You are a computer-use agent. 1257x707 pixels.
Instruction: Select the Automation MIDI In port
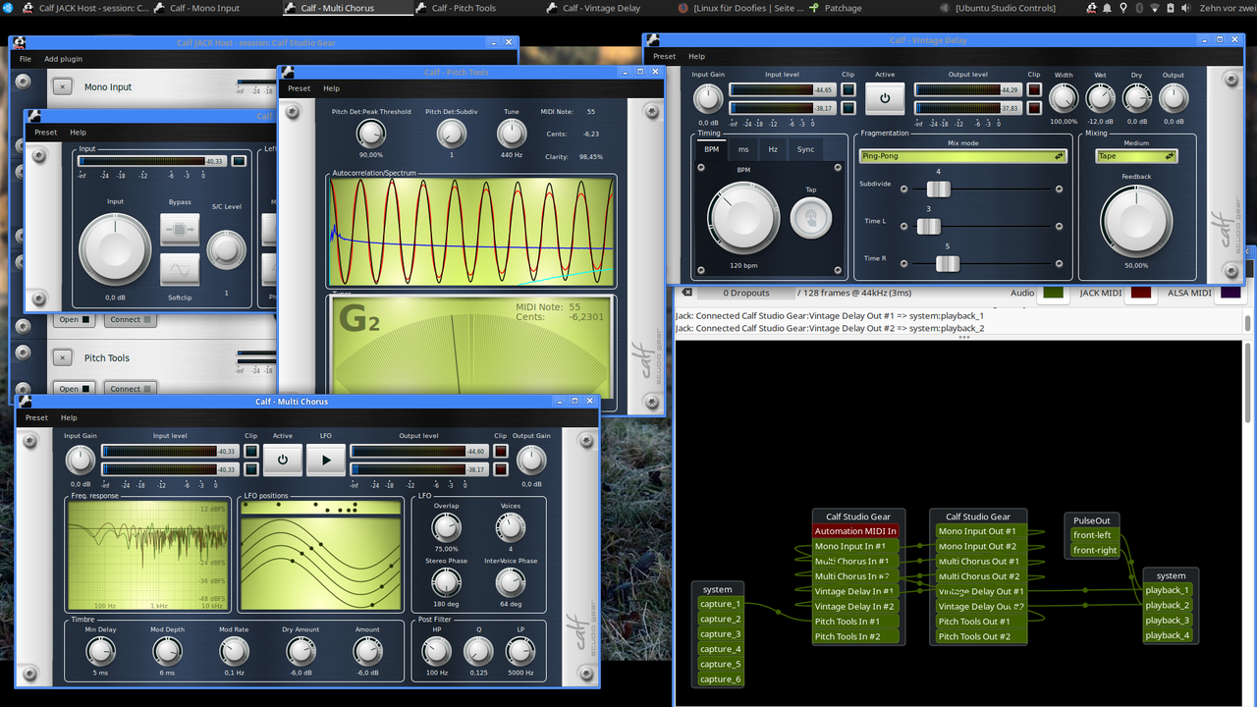(855, 531)
